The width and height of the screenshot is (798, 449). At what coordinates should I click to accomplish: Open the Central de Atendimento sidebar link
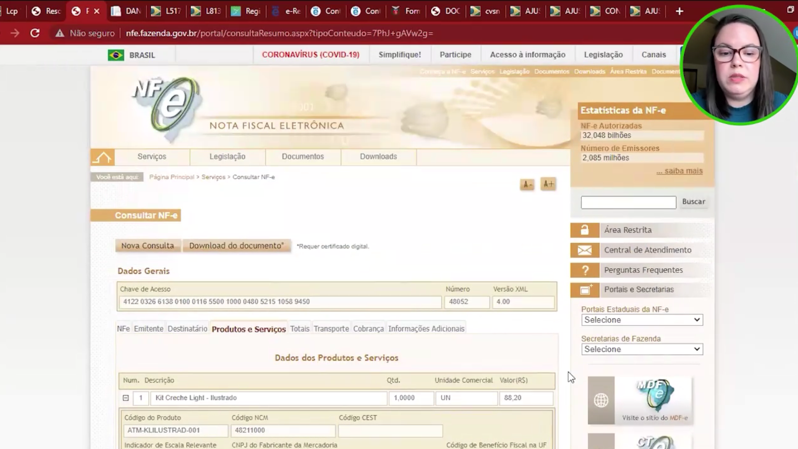point(648,250)
